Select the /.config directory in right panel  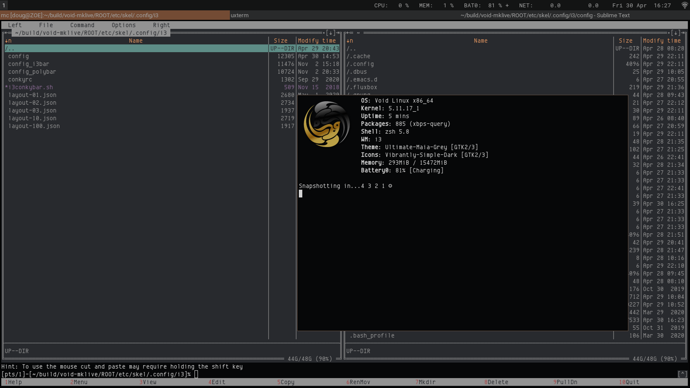pyautogui.click(x=360, y=64)
